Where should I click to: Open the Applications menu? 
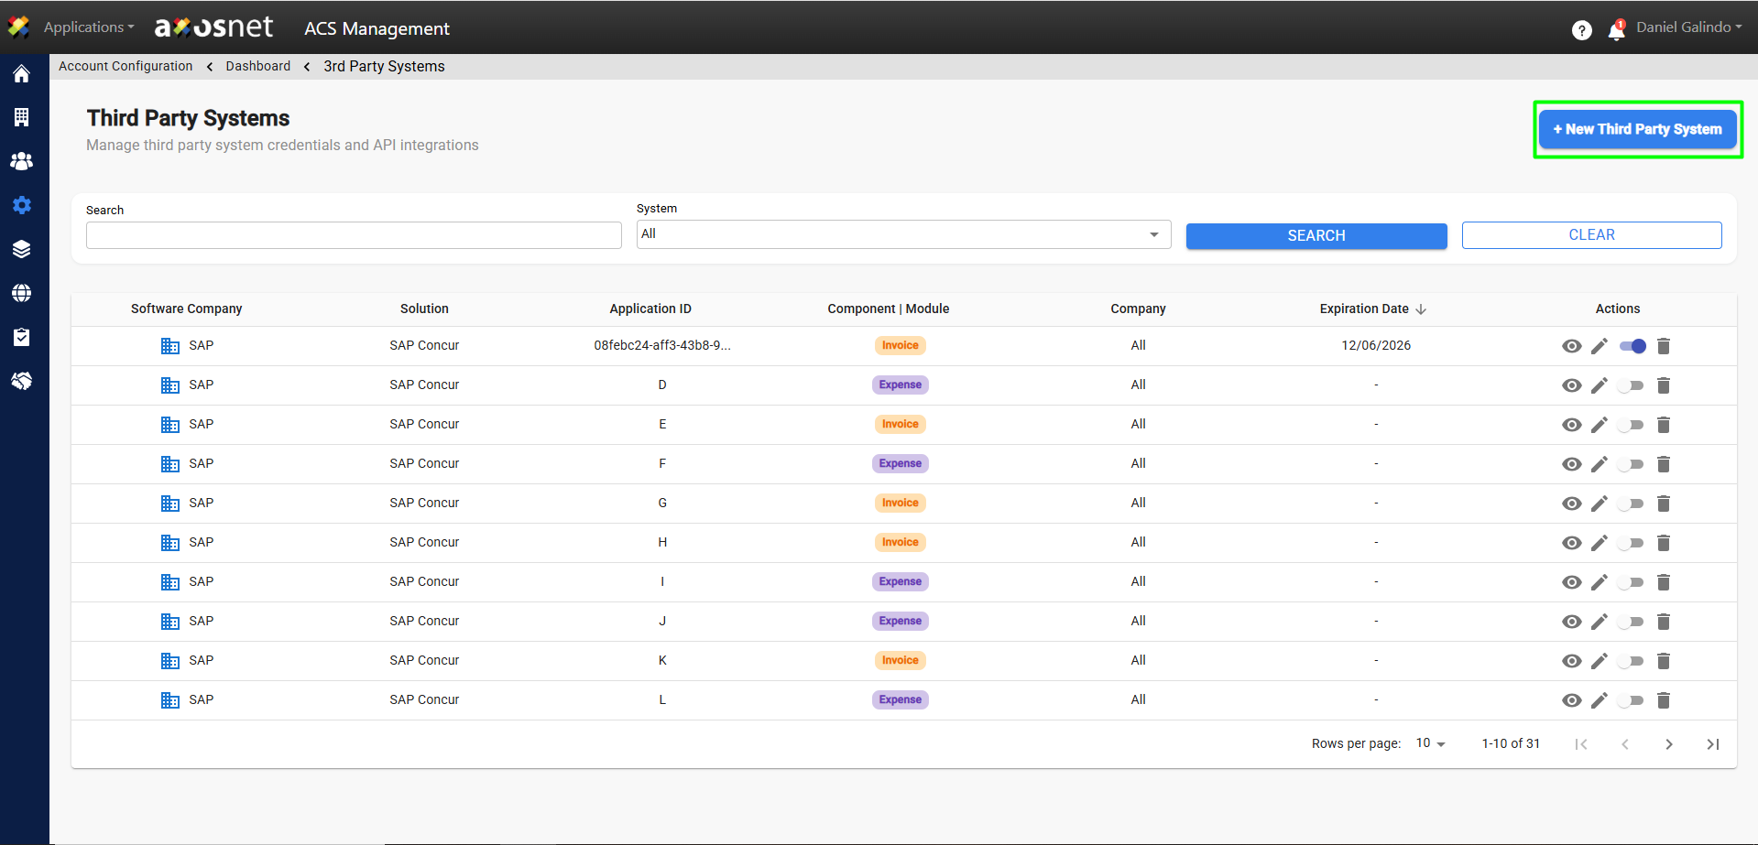tap(88, 27)
